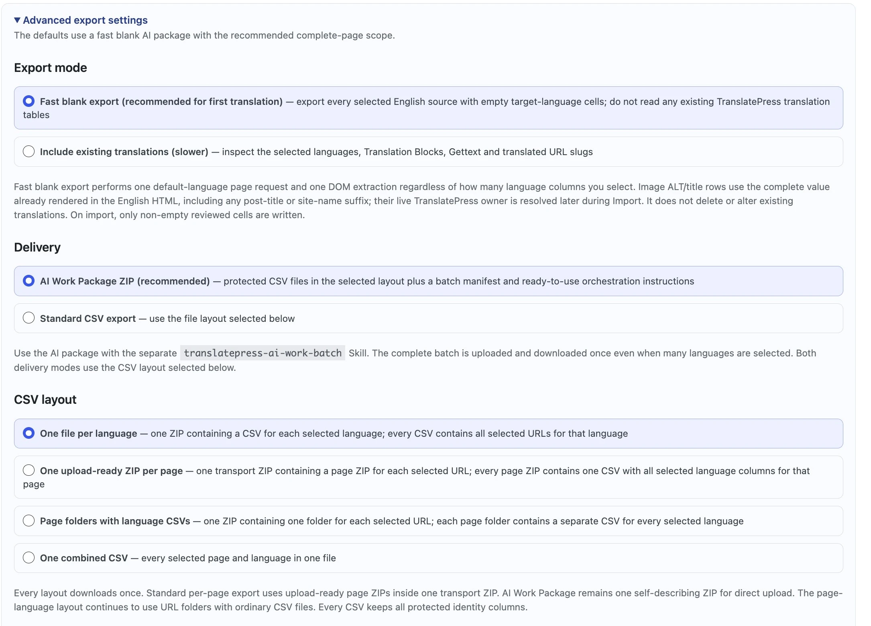
Task: Click the One combined CSV label
Action: 84,558
